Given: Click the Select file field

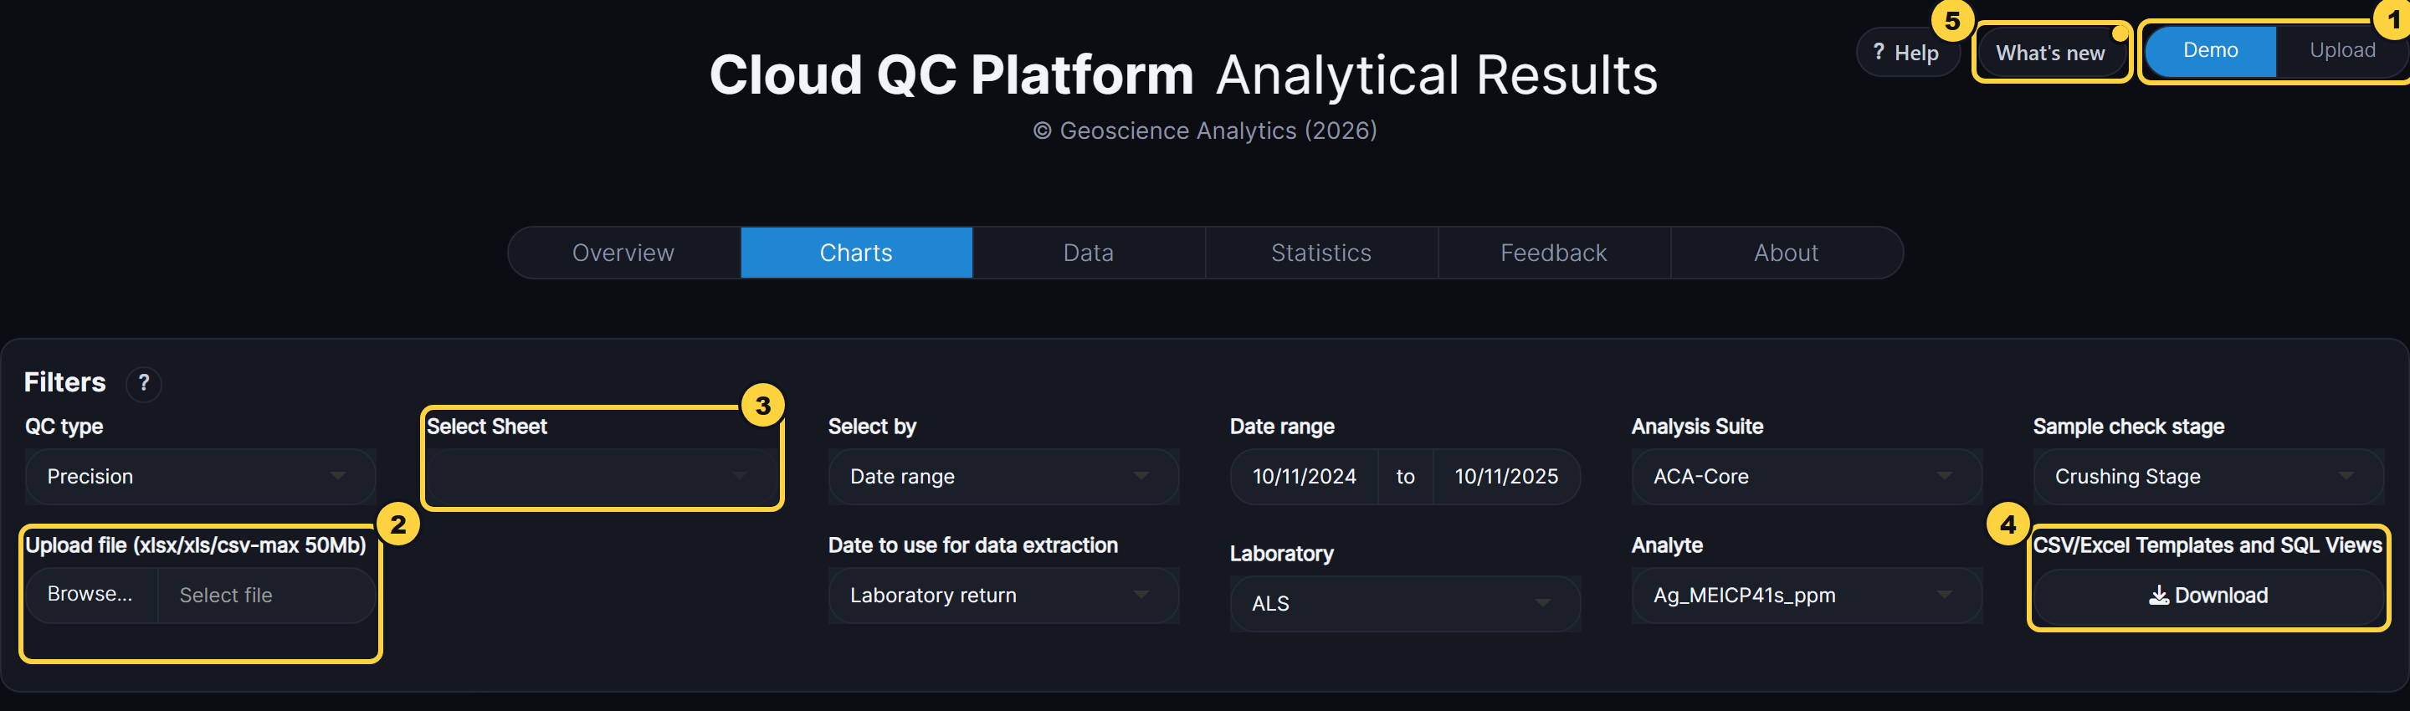Looking at the screenshot, I should pyautogui.click(x=267, y=595).
